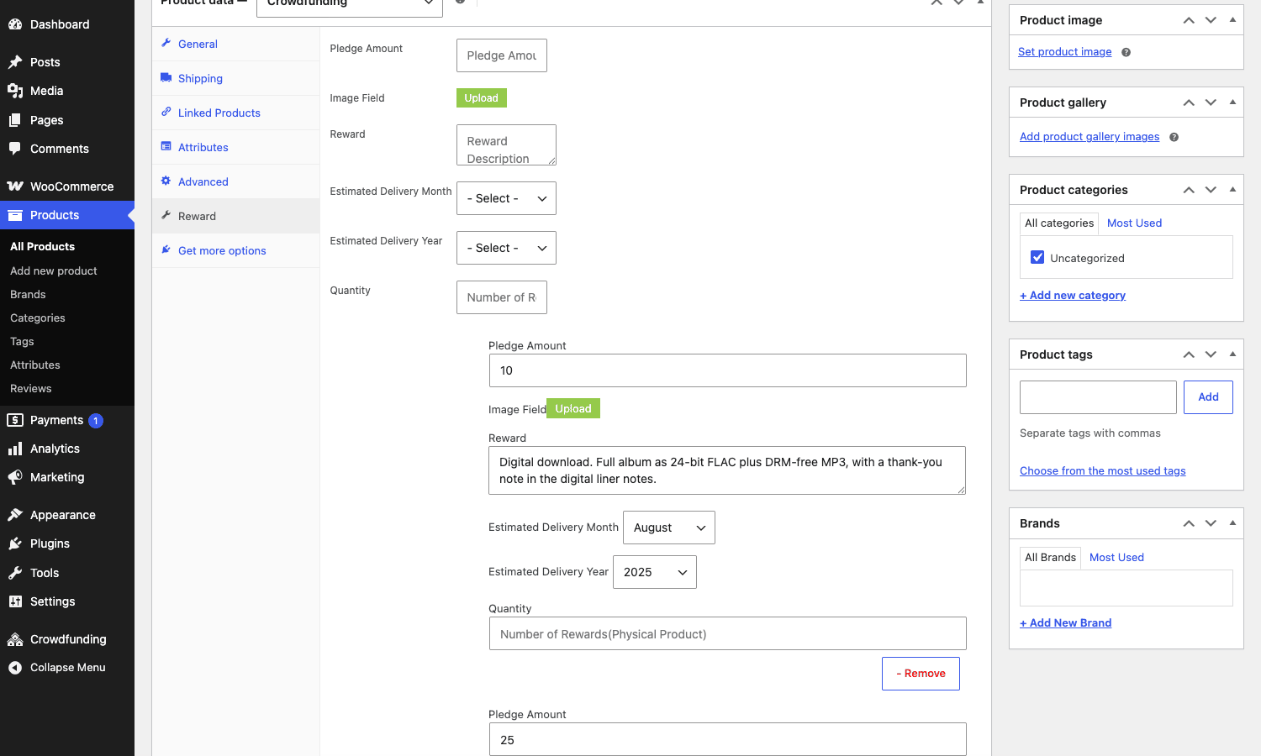Select the Reward product data tab

(x=235, y=216)
